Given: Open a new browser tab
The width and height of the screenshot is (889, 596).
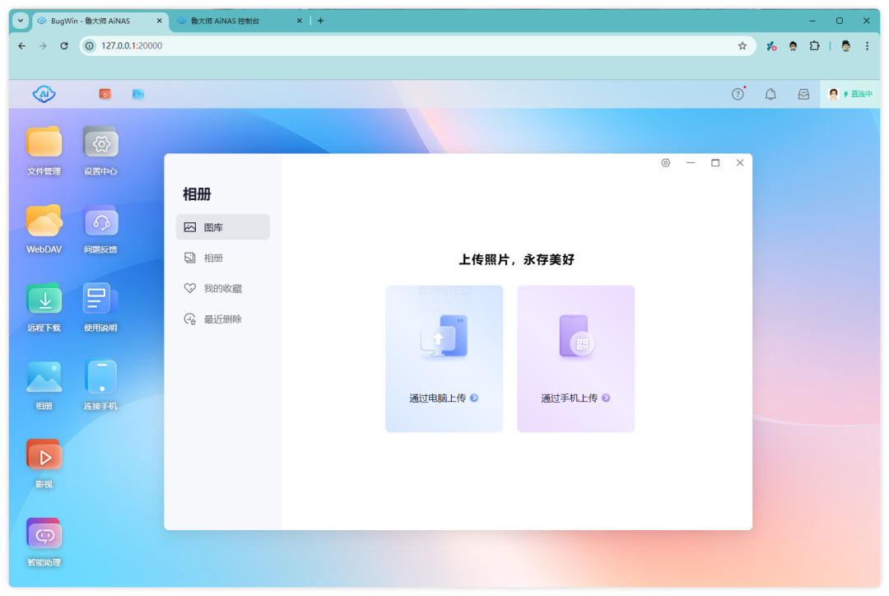Looking at the screenshot, I should [x=320, y=21].
